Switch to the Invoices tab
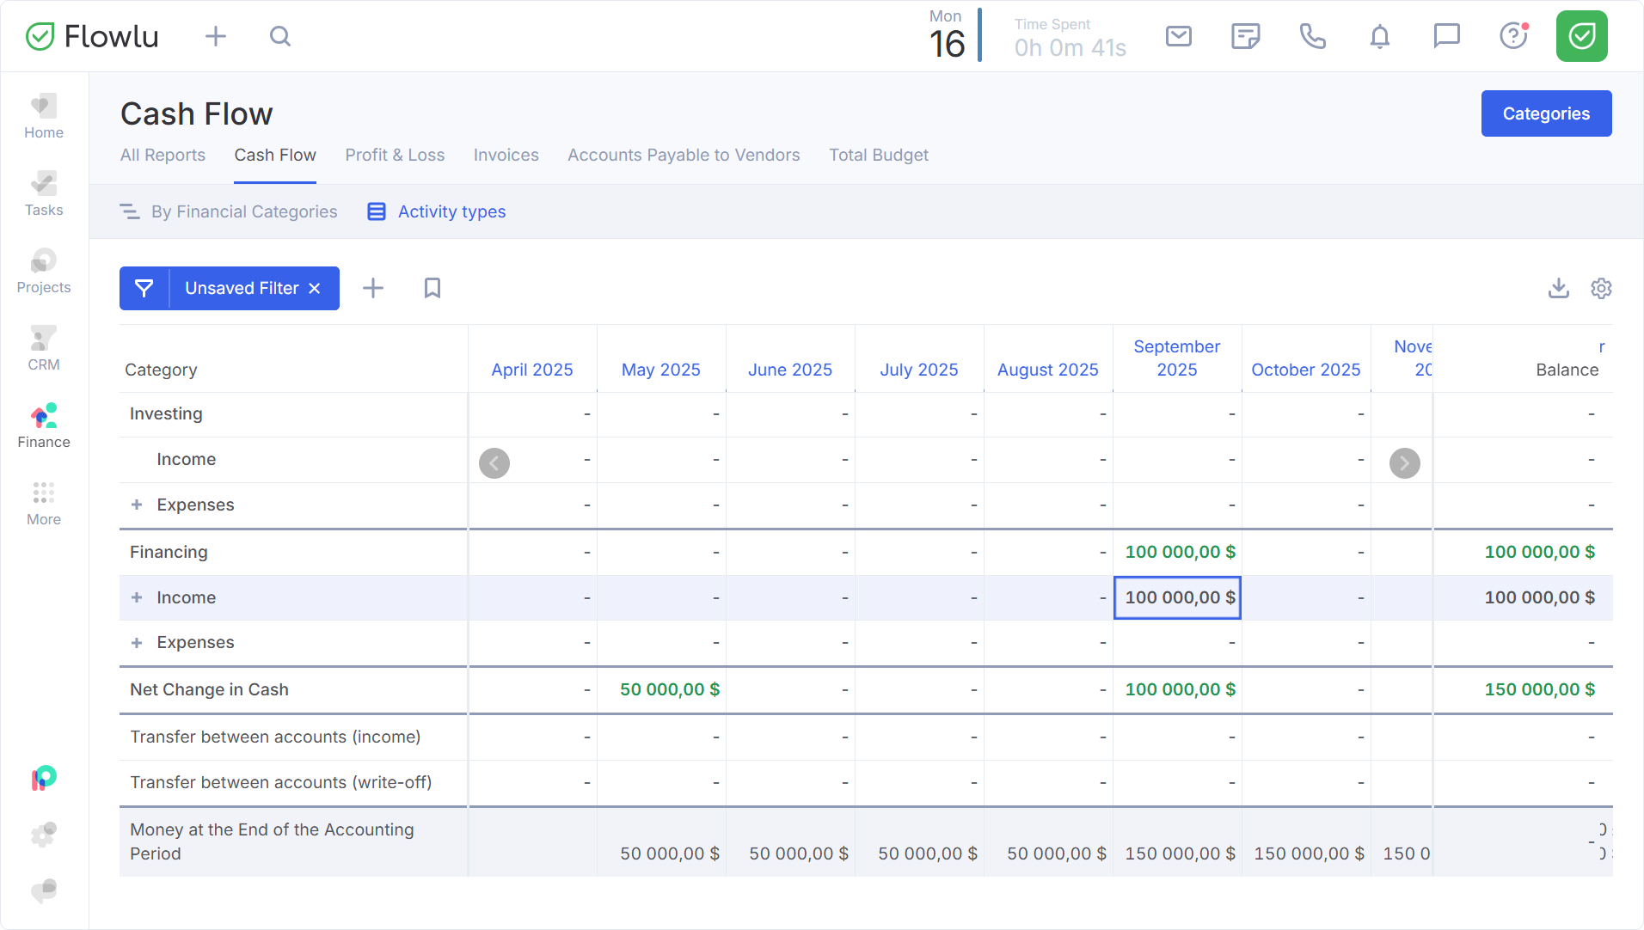 tap(506, 155)
